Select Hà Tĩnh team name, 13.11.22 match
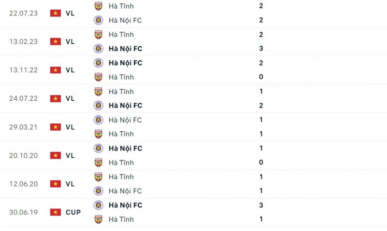 pyautogui.click(x=121, y=77)
